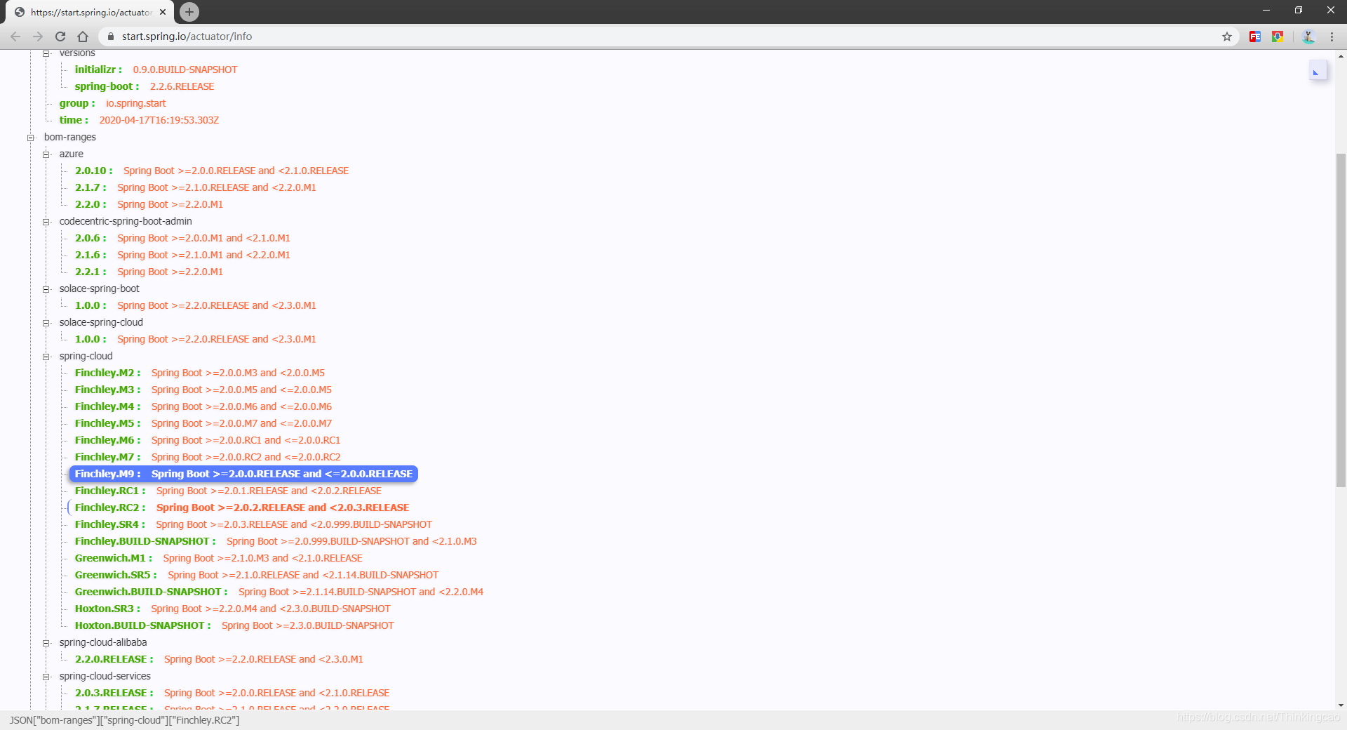Select the Finchley.M3 row
This screenshot has height=730, width=1347.
(203, 390)
